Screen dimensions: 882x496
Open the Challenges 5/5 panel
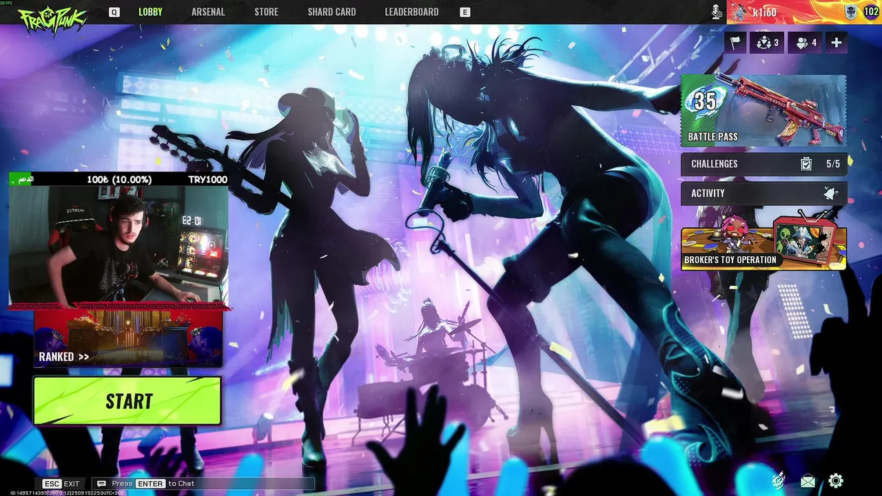(x=763, y=164)
